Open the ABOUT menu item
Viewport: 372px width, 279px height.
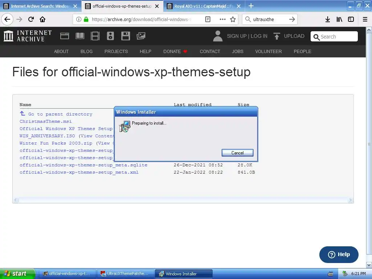point(61,52)
